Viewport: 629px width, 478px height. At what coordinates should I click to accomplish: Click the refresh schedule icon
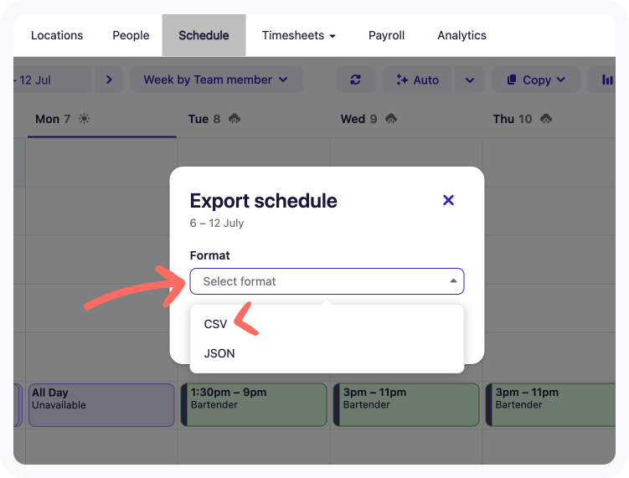(x=356, y=80)
